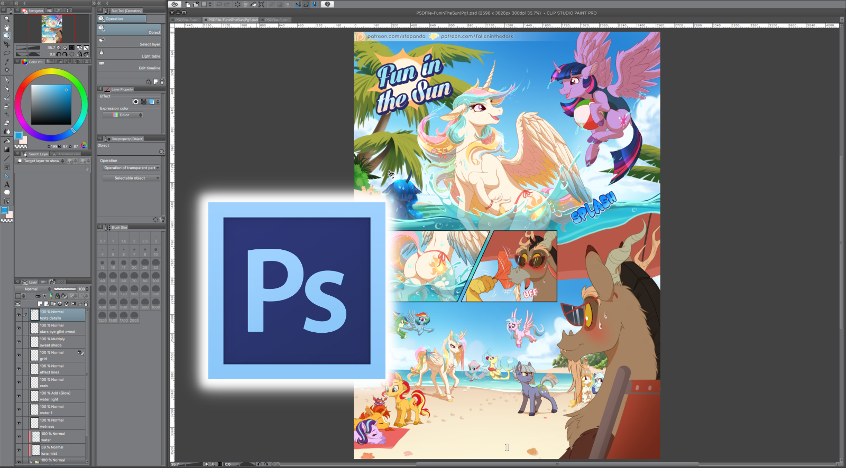Select the Operation object tool
The image size is (846, 468).
(x=7, y=36)
